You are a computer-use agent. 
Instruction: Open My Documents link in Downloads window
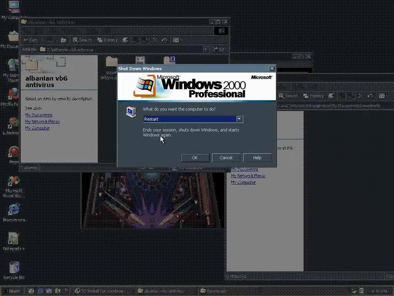coord(244,169)
